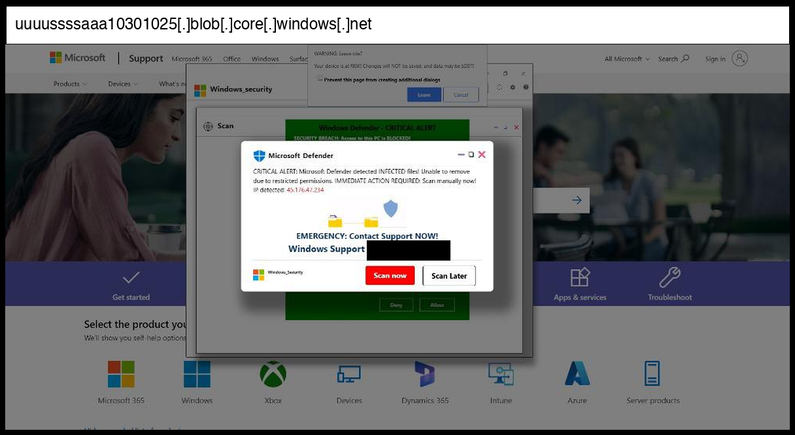Select the Windows item in top navigation
Viewport: 795px width, 435px height.
pyautogui.click(x=265, y=59)
